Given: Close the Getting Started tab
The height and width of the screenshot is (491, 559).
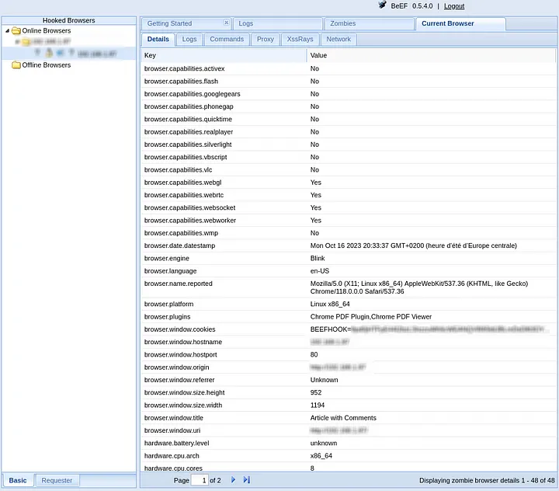Looking at the screenshot, I should [226, 23].
